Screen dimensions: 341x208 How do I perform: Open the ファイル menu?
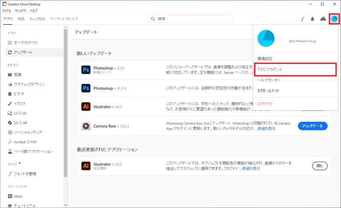pyautogui.click(x=7, y=10)
